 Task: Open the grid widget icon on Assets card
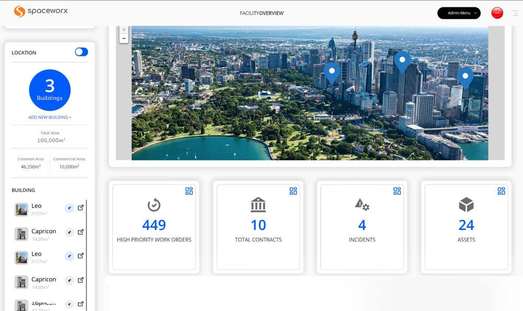click(501, 191)
